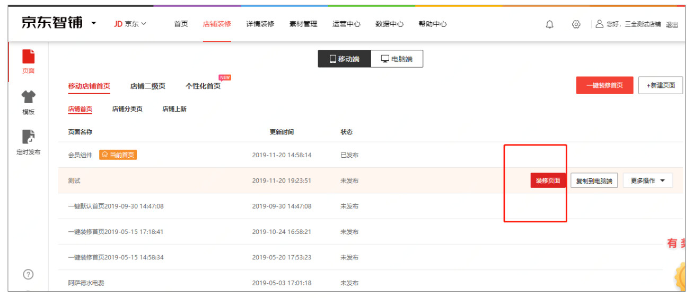Open the 详情装修 menu

pyautogui.click(x=260, y=24)
